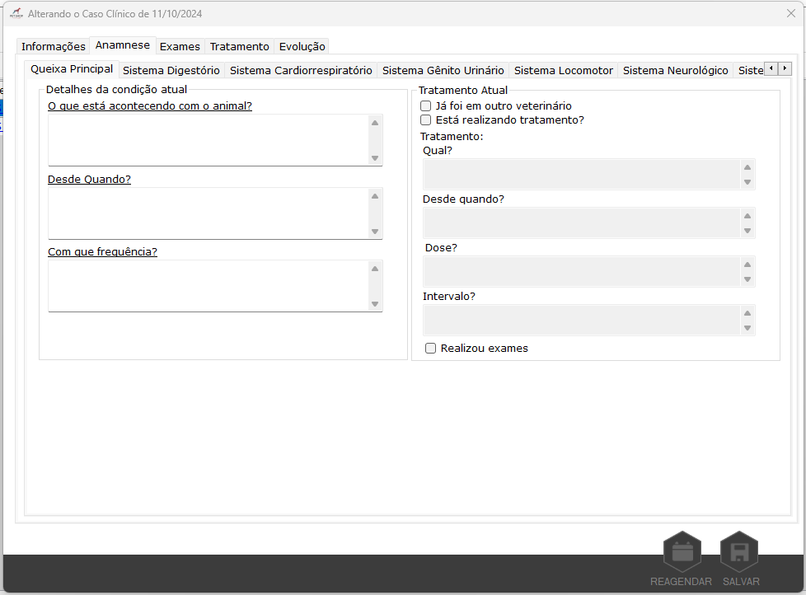
Task: Open Sistema Neurológico sub-tab
Action: point(676,70)
